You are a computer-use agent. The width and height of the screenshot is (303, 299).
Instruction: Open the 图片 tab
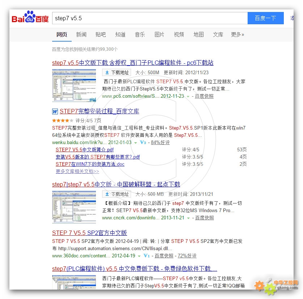[x=159, y=35]
